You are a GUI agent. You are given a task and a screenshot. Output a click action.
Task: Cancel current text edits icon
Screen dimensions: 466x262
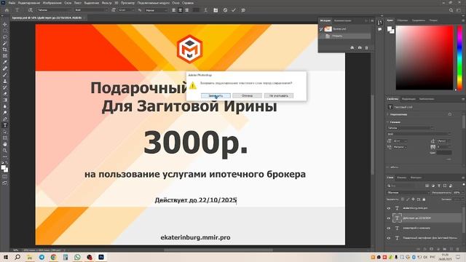[x=225, y=10]
